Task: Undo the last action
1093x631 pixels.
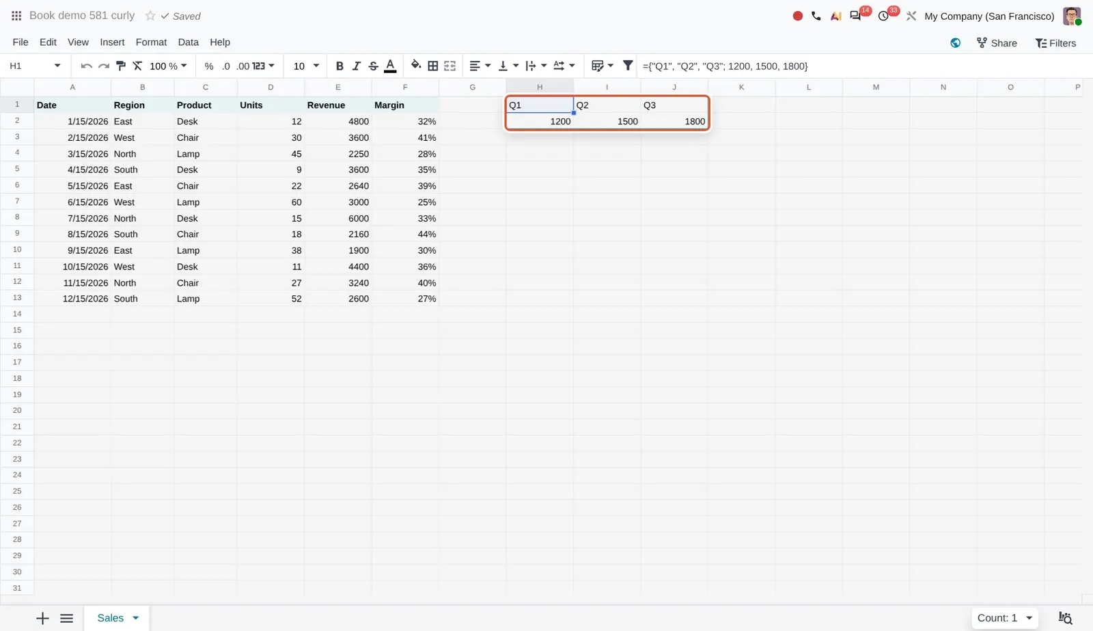Action: pyautogui.click(x=86, y=66)
